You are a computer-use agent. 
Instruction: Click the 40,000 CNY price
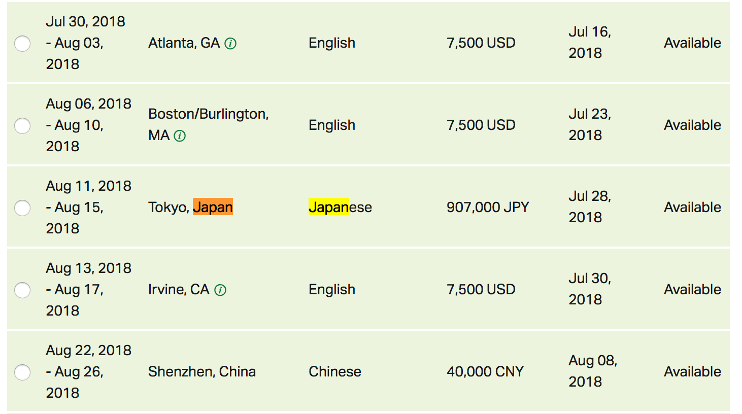click(485, 371)
